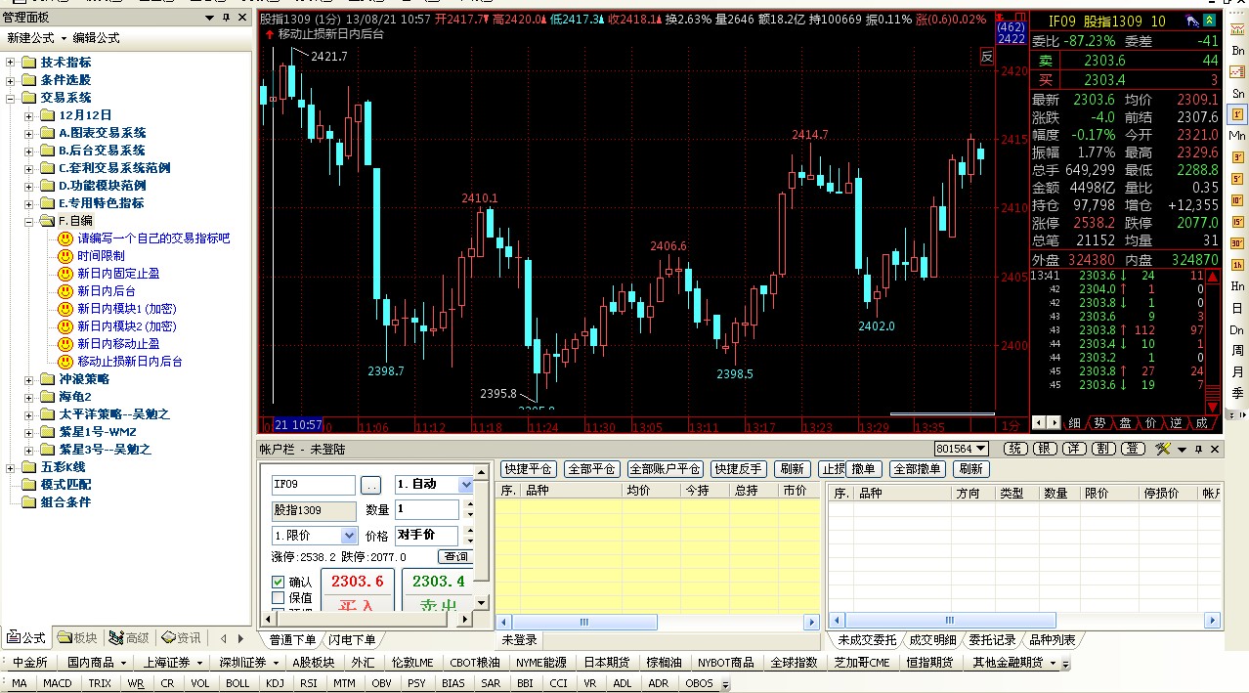1249x693 pixels.
Task: Click the IF09 contract code field
Action: (314, 485)
